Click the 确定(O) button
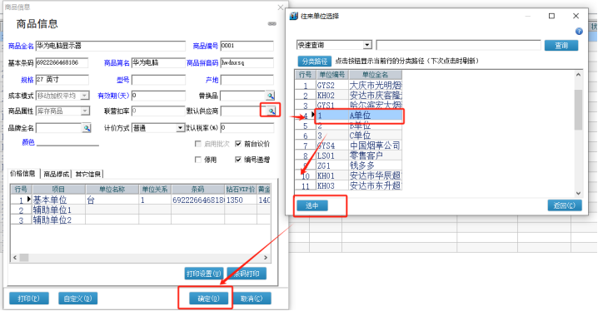598x311 pixels. 208,299
